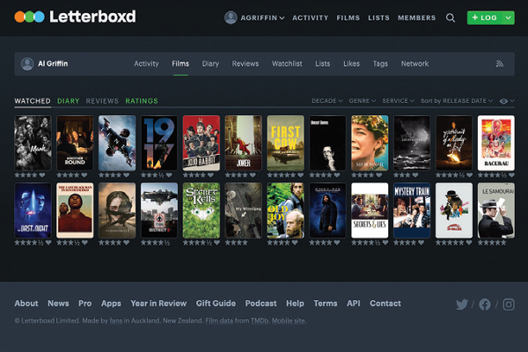Switch to the profile Tags tab
The height and width of the screenshot is (352, 528).
pyautogui.click(x=380, y=63)
